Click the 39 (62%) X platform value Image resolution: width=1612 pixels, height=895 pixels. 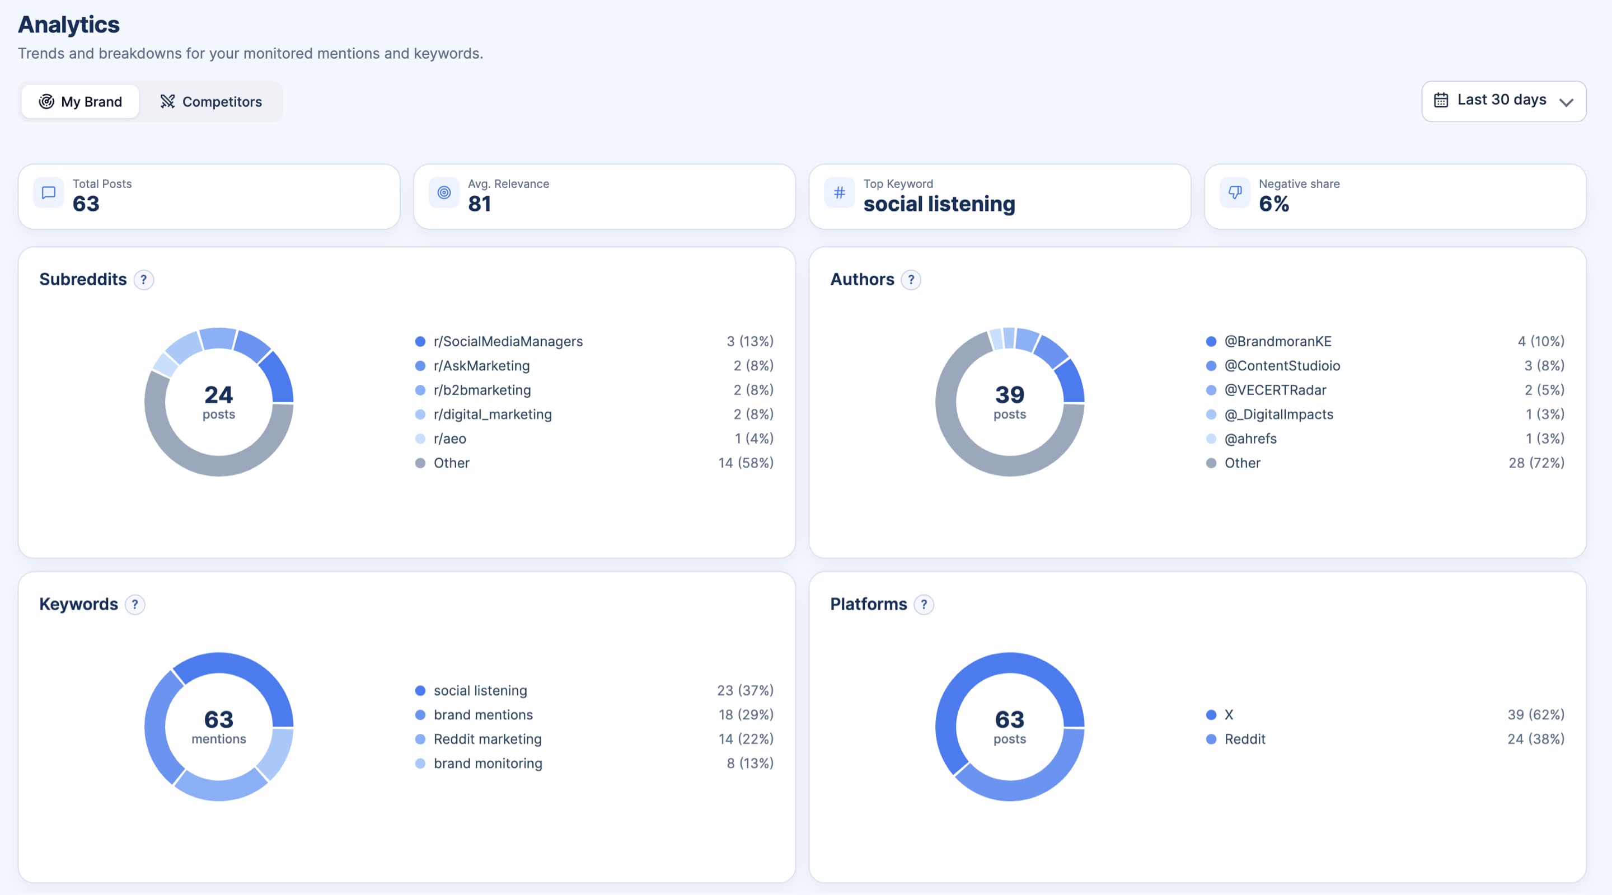[1536, 715]
